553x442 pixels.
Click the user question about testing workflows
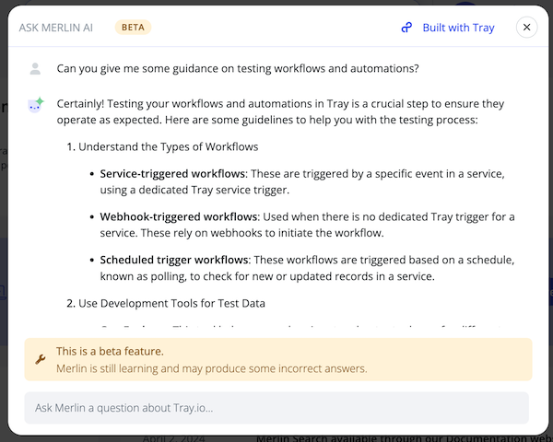(x=238, y=69)
